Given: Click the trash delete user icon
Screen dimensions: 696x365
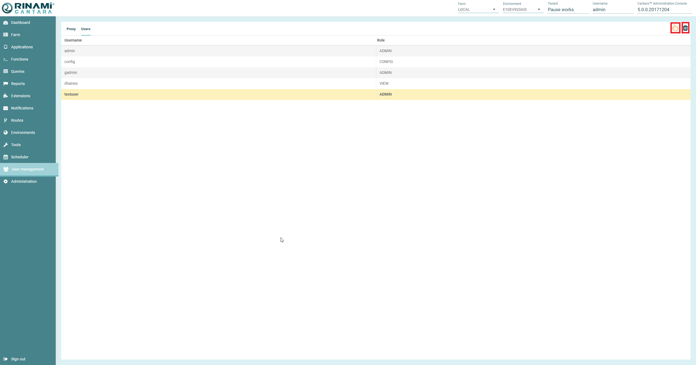Looking at the screenshot, I should [685, 28].
